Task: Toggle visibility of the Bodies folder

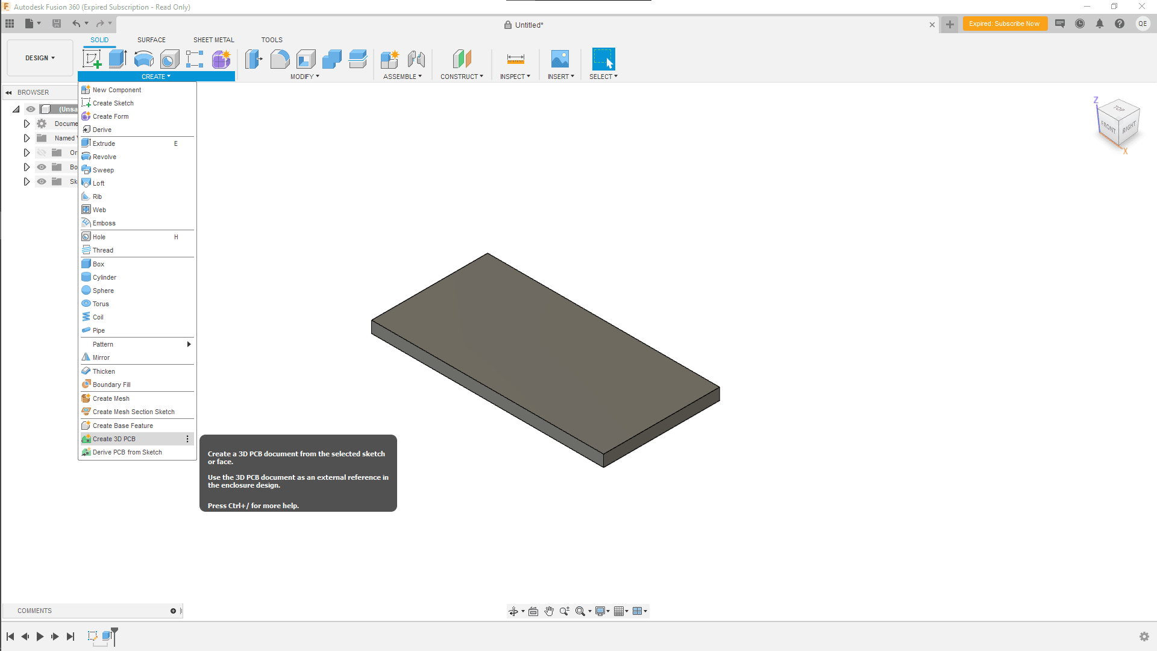Action: [42, 167]
